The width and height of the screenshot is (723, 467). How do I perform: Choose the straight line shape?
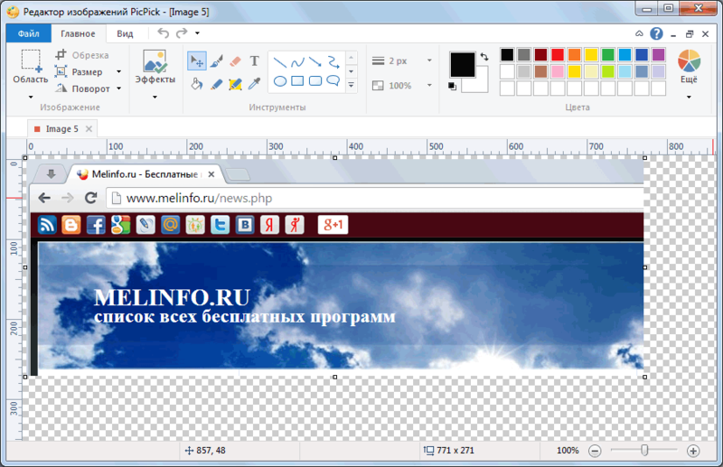(x=280, y=61)
